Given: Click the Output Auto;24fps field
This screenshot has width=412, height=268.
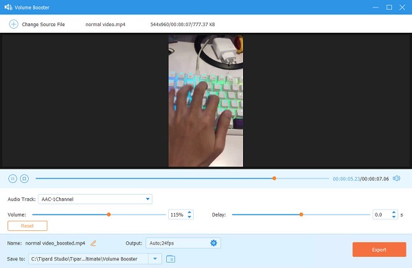Looking at the screenshot, I should pyautogui.click(x=183, y=243).
